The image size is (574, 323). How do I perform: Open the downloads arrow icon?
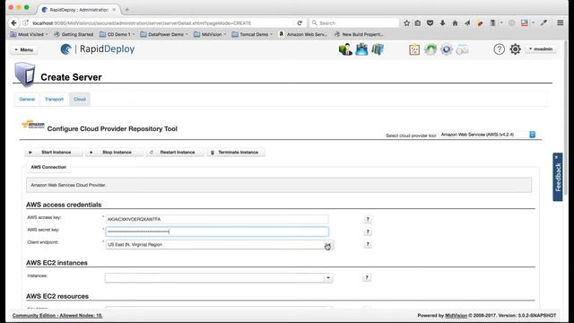coord(442,23)
